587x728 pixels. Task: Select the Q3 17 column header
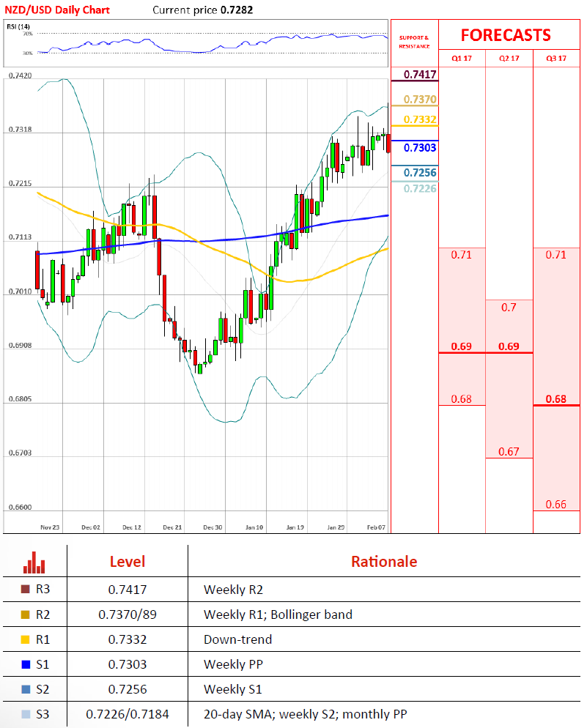556,59
